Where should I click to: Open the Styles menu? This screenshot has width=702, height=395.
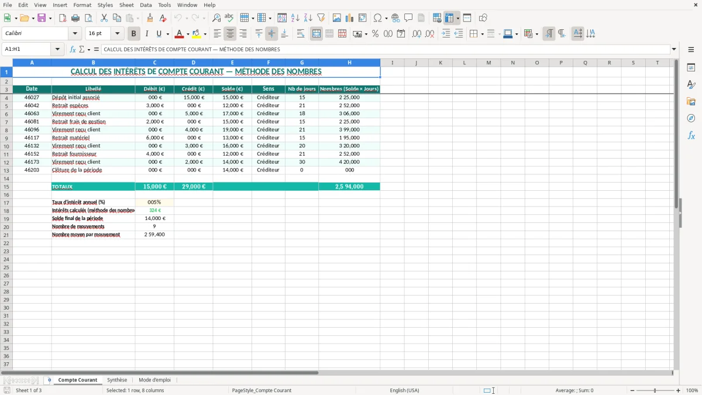pyautogui.click(x=105, y=5)
